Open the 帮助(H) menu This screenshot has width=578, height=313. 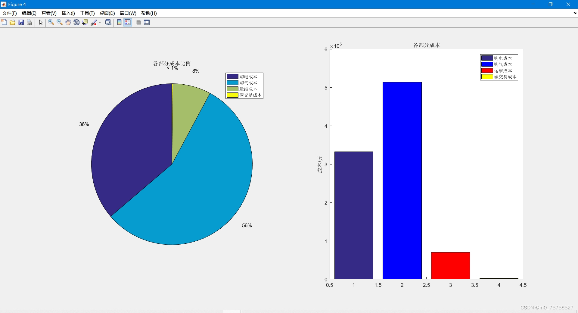click(x=149, y=13)
